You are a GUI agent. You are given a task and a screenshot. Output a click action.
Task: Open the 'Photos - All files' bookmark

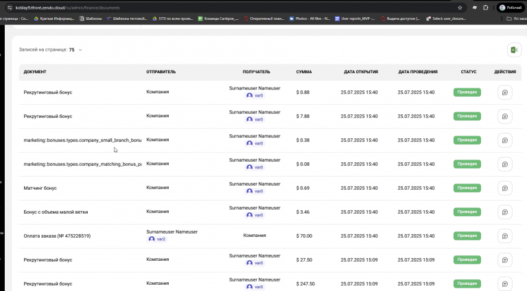[x=310, y=18]
